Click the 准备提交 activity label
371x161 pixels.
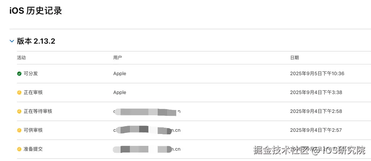click(x=33, y=149)
